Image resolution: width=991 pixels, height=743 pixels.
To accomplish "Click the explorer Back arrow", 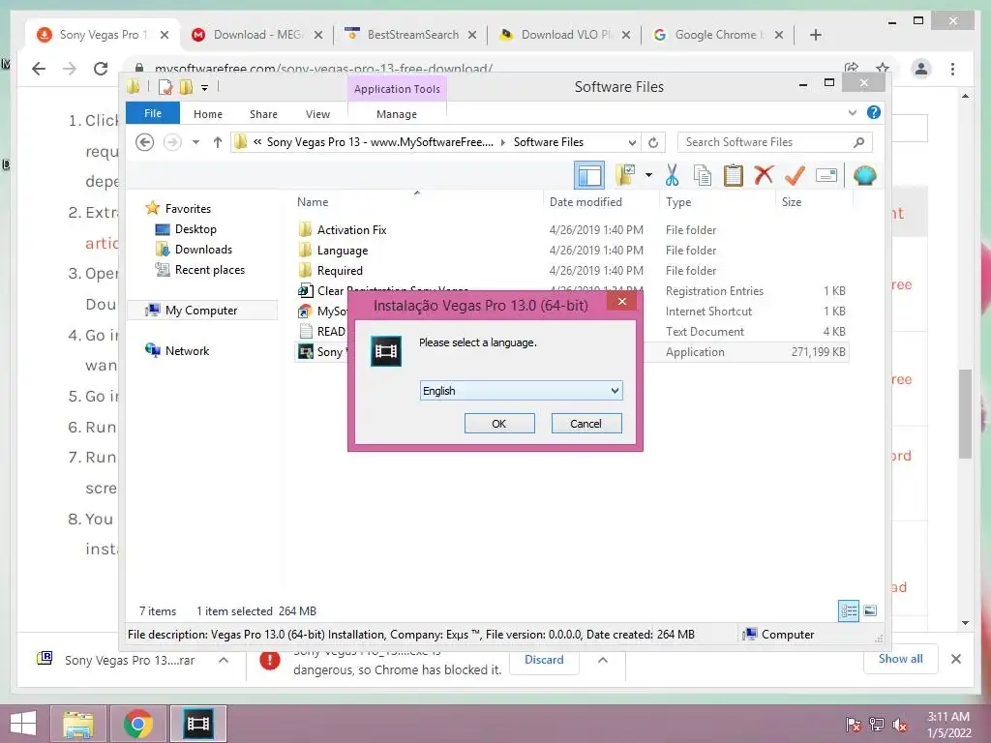I will coord(145,142).
